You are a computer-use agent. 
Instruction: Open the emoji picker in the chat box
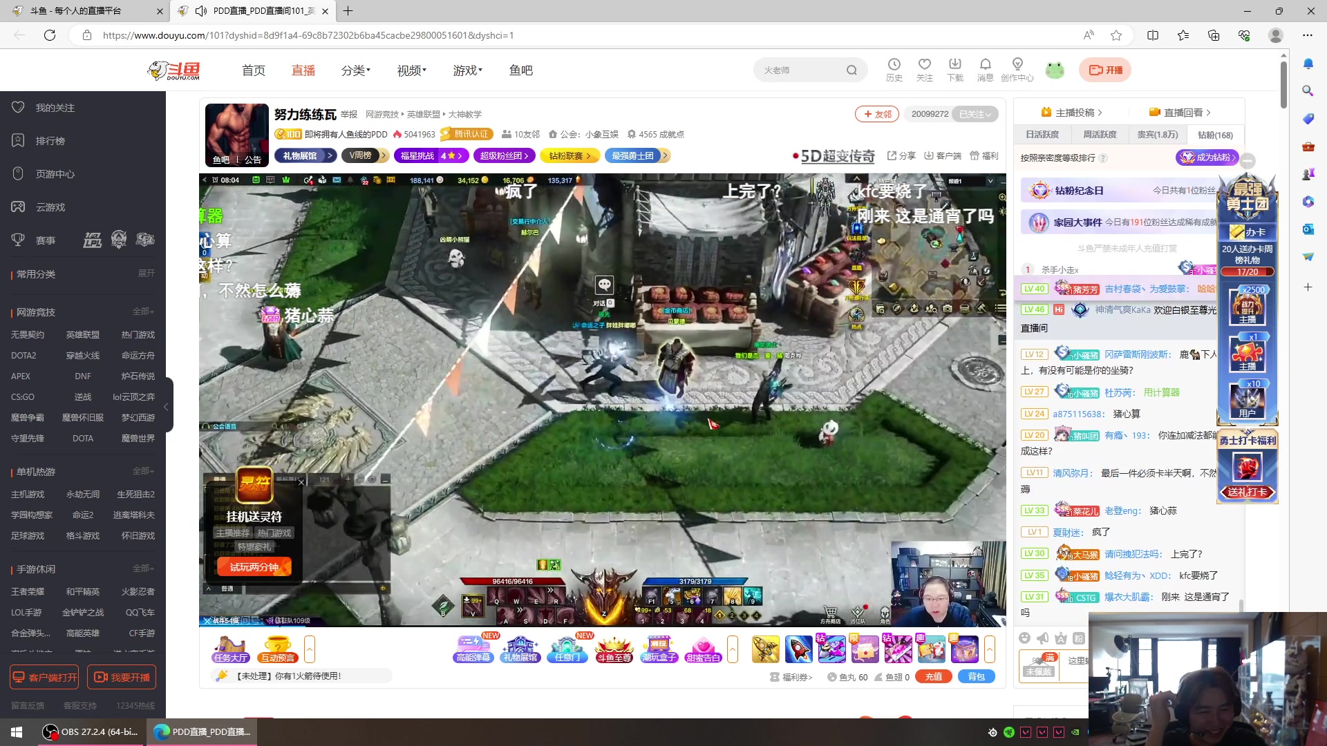1025,638
